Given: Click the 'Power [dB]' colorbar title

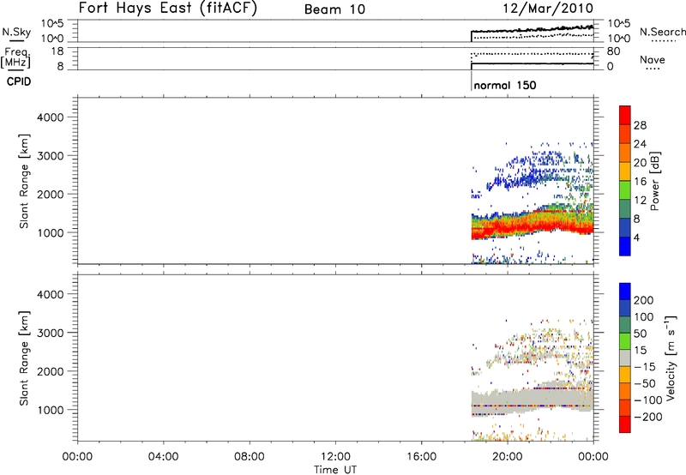Looking at the screenshot, I should (x=655, y=181).
